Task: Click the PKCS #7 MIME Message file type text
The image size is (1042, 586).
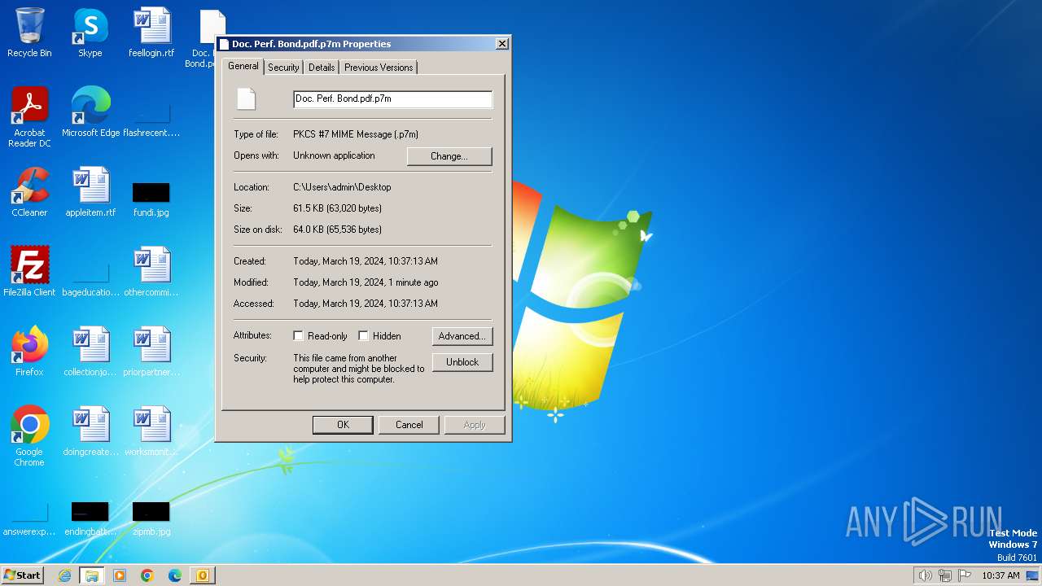Action: 356,134
